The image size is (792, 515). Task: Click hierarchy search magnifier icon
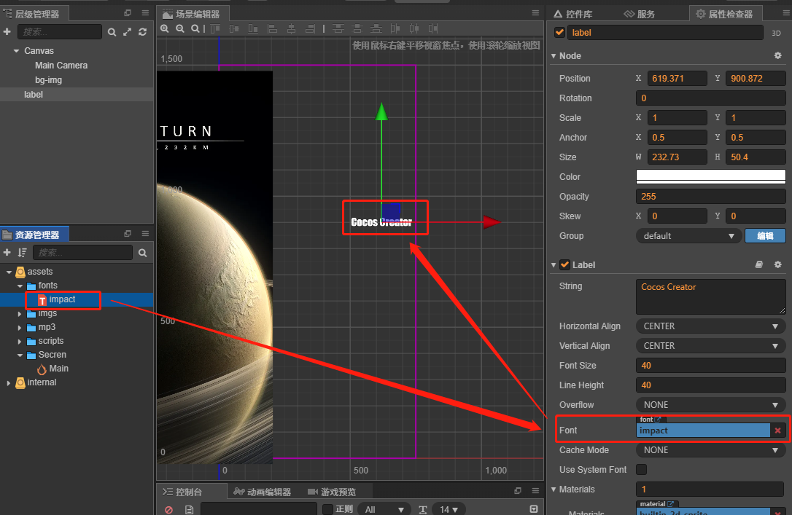click(x=112, y=32)
